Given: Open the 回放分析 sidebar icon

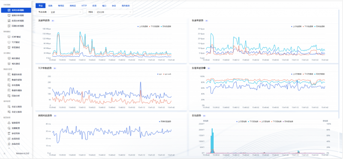Looking at the screenshot, I should (9, 96).
